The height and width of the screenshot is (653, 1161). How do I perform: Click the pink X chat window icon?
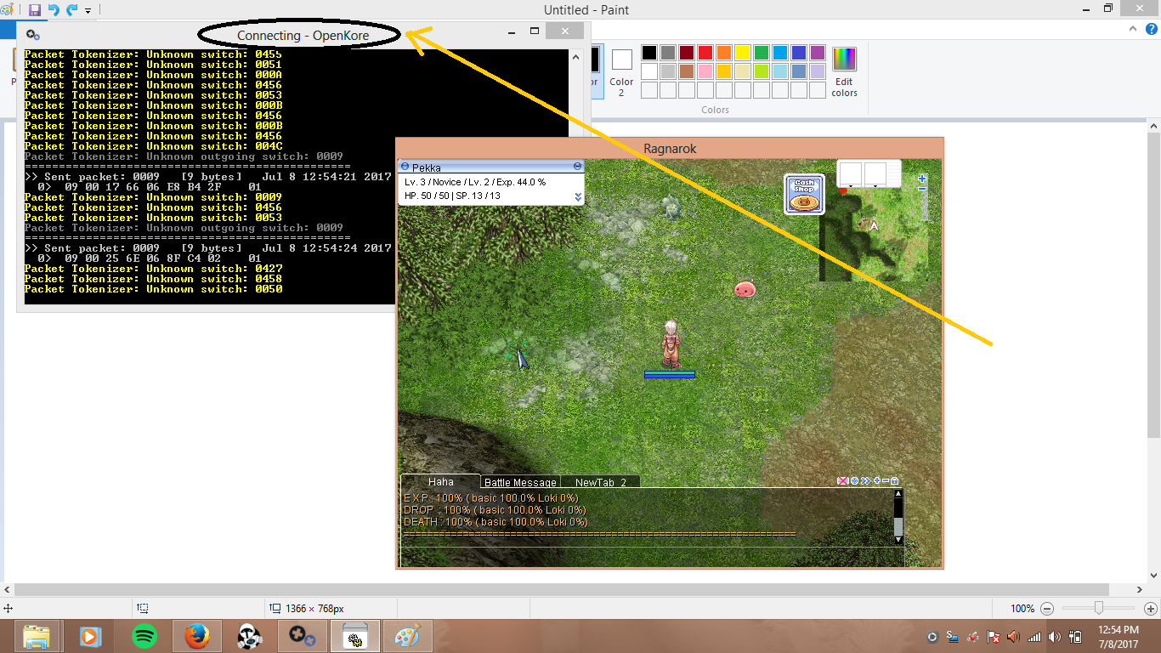843,481
